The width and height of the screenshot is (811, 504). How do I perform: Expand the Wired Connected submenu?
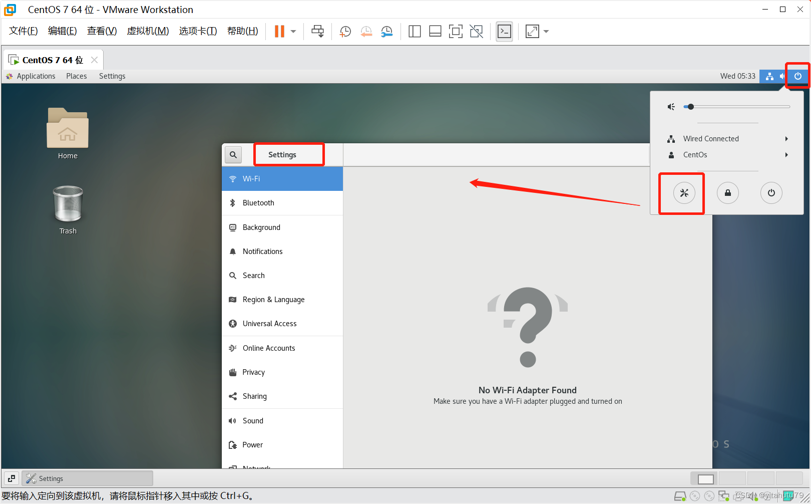coord(728,139)
